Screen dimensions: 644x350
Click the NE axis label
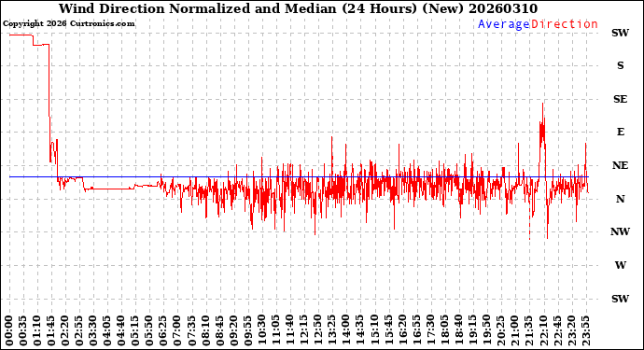[620, 165]
